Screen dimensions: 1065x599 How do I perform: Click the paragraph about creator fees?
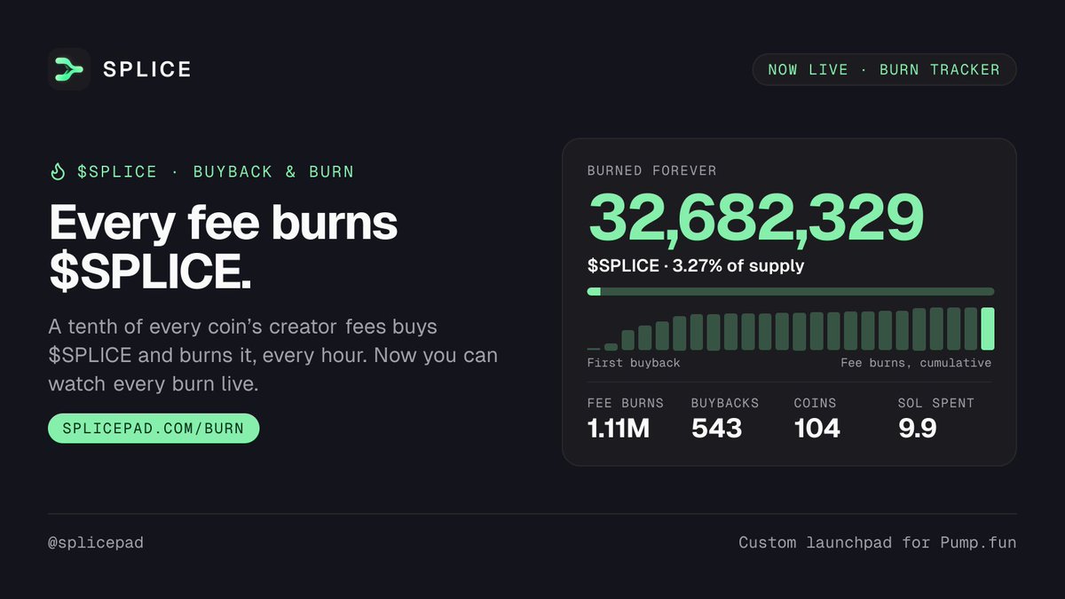point(273,357)
